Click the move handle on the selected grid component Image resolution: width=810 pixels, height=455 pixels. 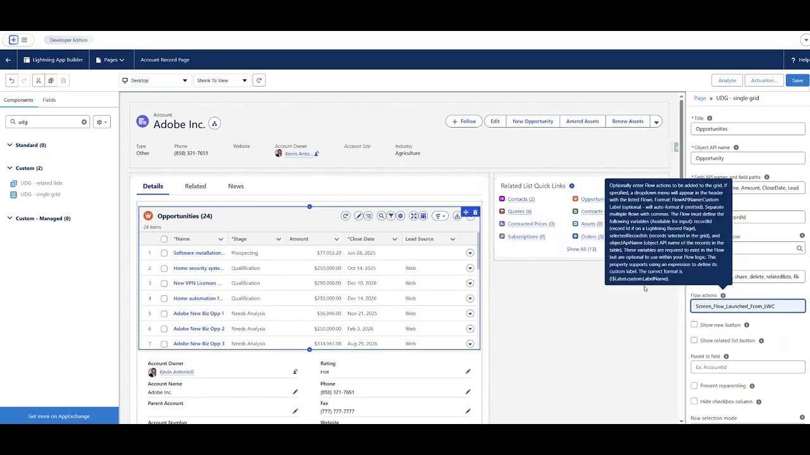tap(466, 212)
